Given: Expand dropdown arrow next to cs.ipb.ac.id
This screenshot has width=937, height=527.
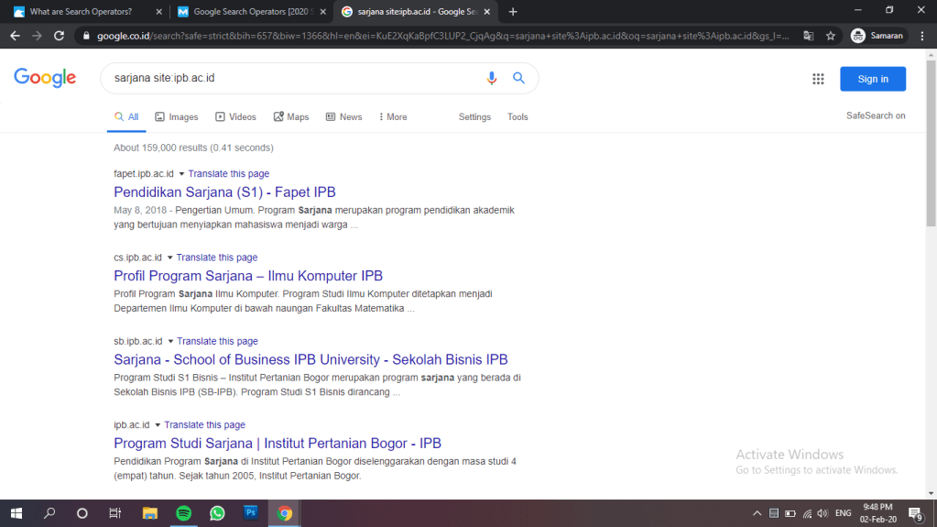Looking at the screenshot, I should coord(169,258).
